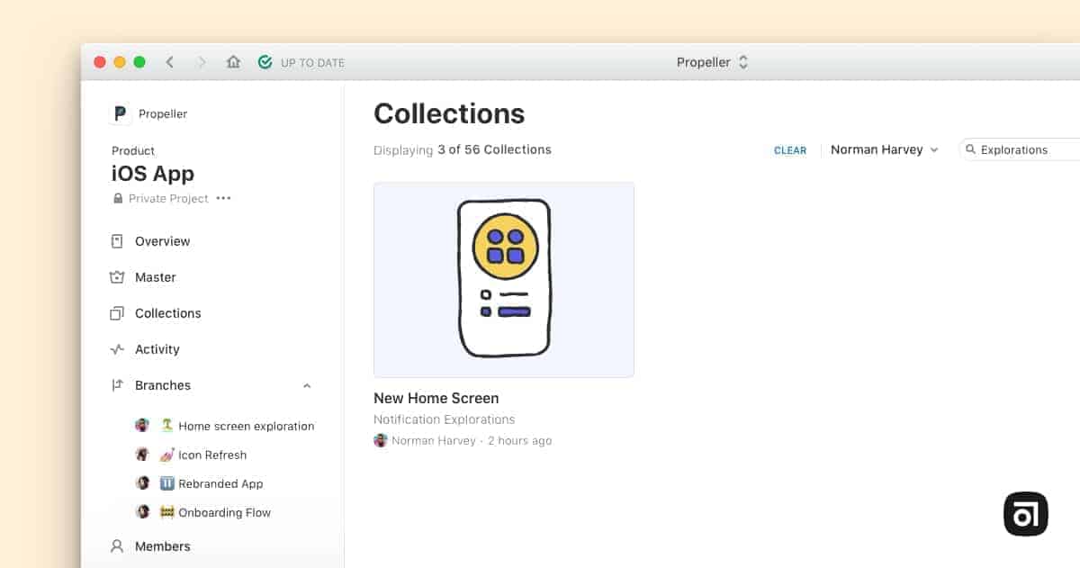Click the Collections stacked squares icon

116,313
